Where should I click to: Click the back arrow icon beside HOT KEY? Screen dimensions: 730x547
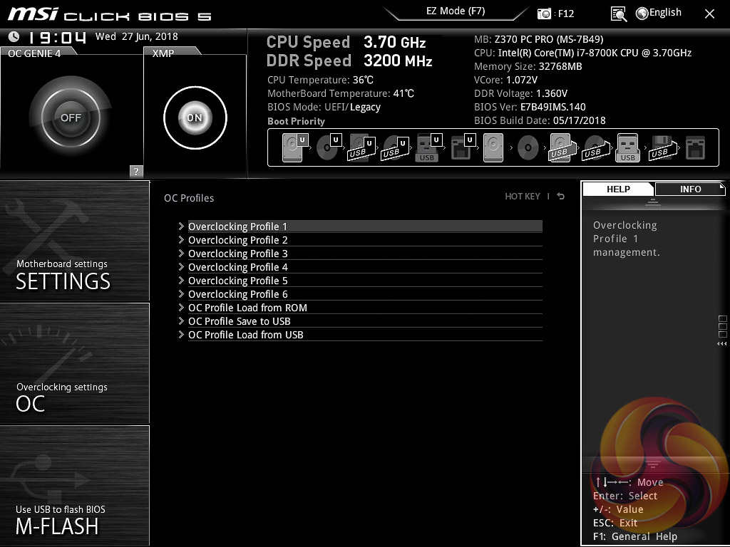560,197
